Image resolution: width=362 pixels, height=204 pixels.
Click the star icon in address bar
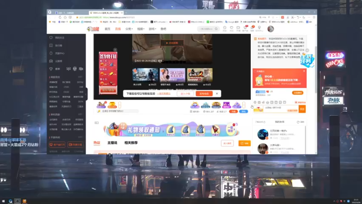point(77,17)
